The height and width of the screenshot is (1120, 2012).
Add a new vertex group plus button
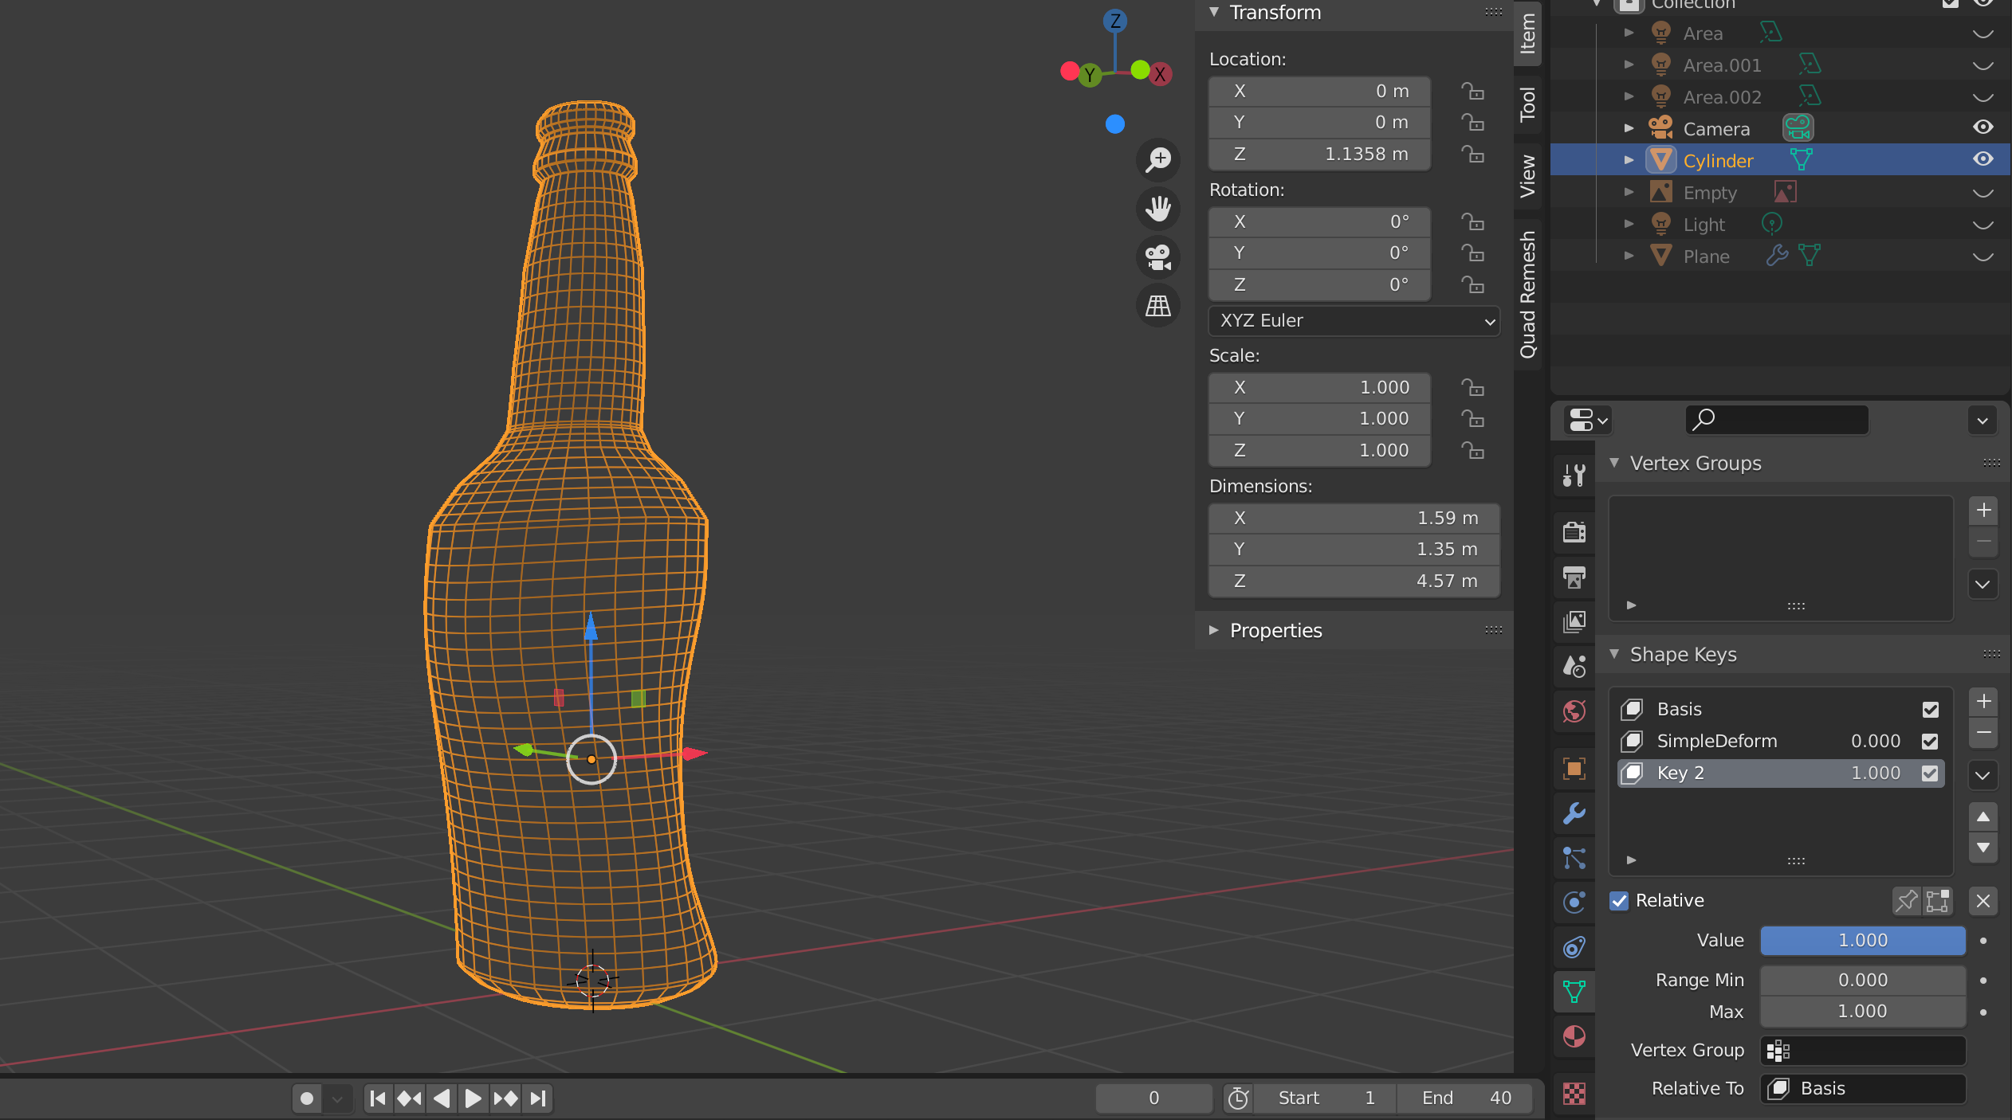(x=1983, y=511)
